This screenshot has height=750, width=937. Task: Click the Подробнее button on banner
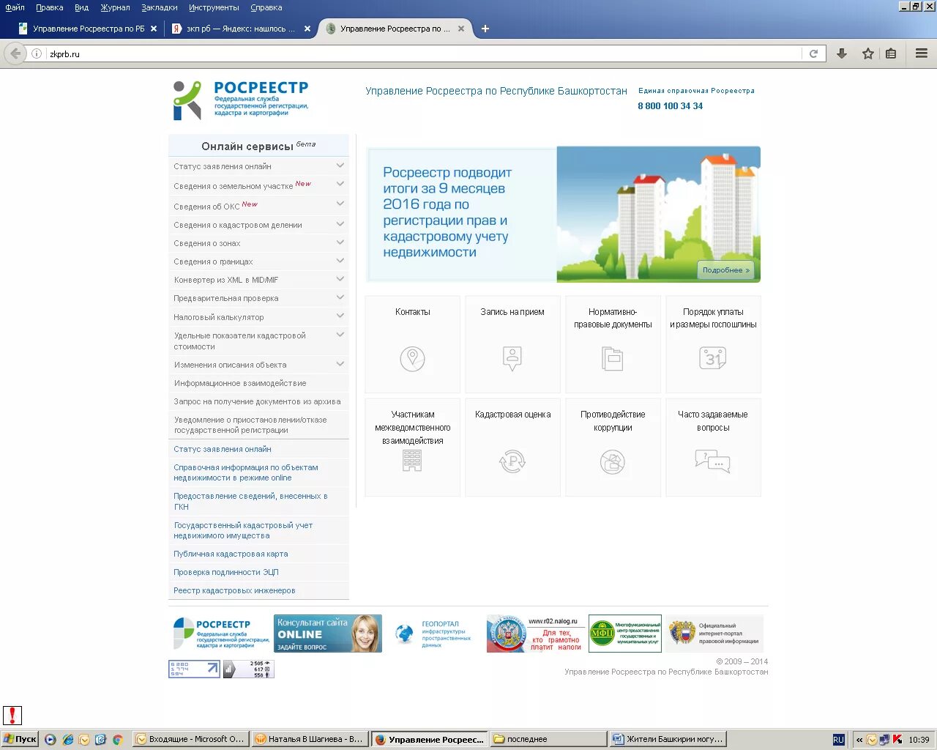click(x=726, y=270)
